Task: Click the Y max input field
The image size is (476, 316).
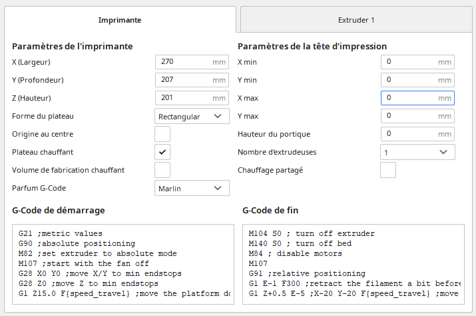Action: [x=409, y=116]
